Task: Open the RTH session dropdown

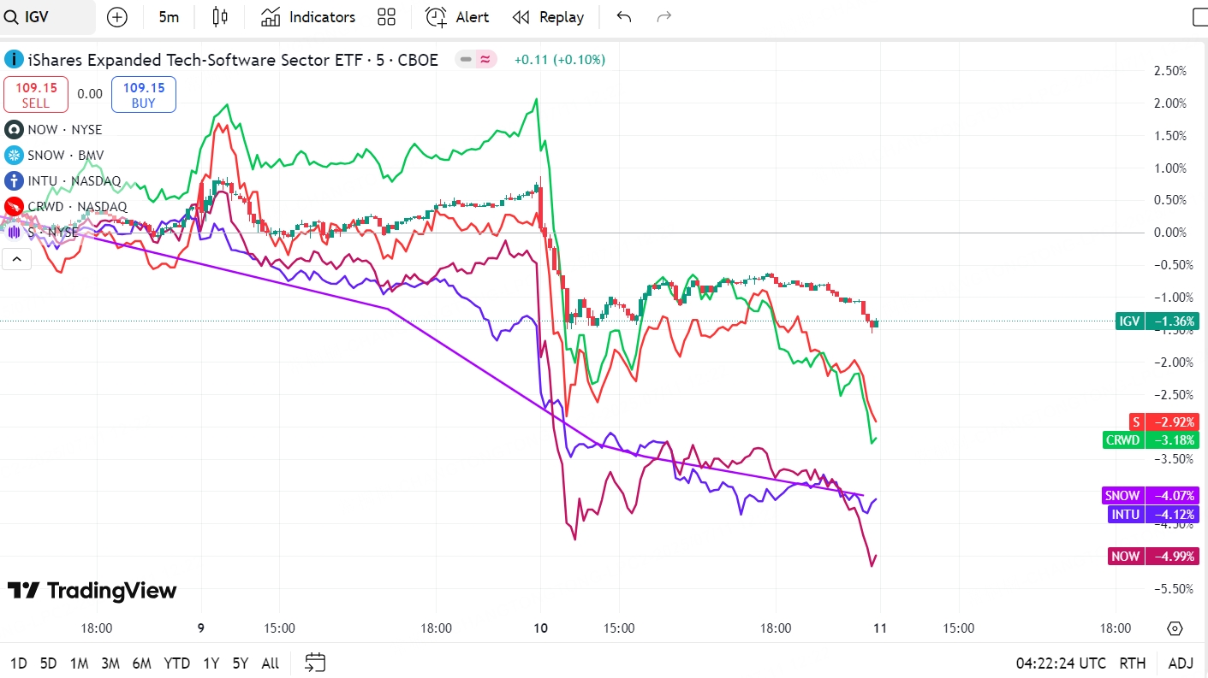Action: (1133, 663)
